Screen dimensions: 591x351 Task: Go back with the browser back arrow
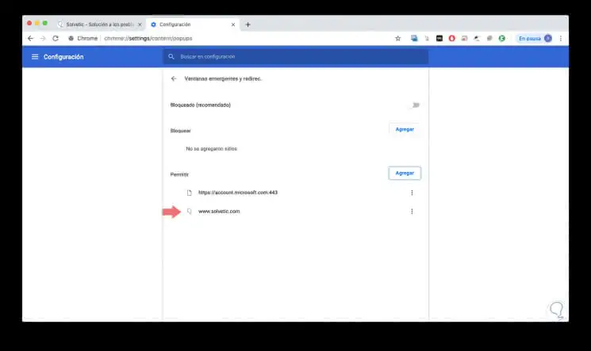coord(30,38)
